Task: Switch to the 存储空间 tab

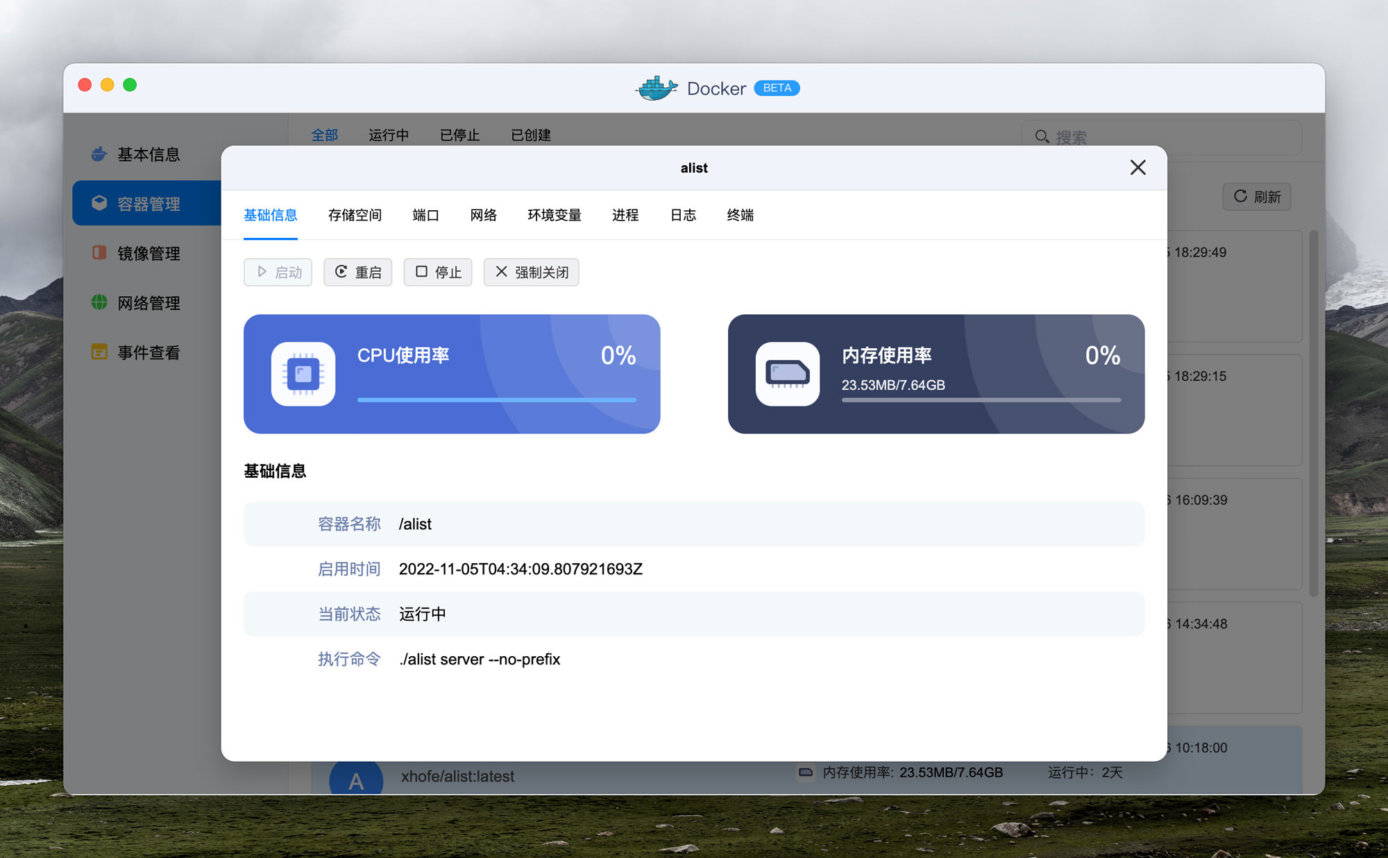Action: coord(356,215)
